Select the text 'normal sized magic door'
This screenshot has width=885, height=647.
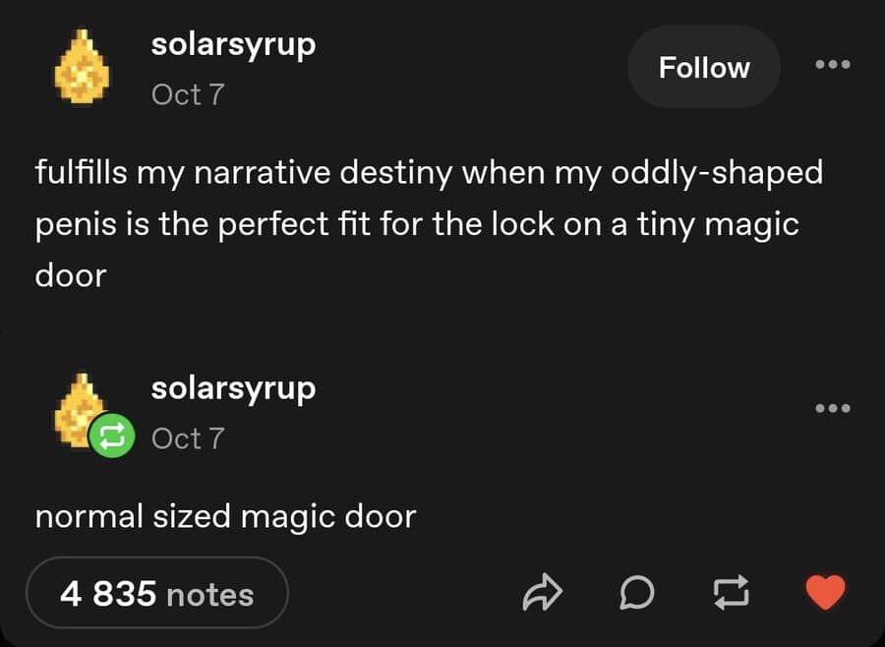point(226,516)
